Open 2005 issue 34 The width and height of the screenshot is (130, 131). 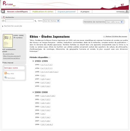pos(43,114)
